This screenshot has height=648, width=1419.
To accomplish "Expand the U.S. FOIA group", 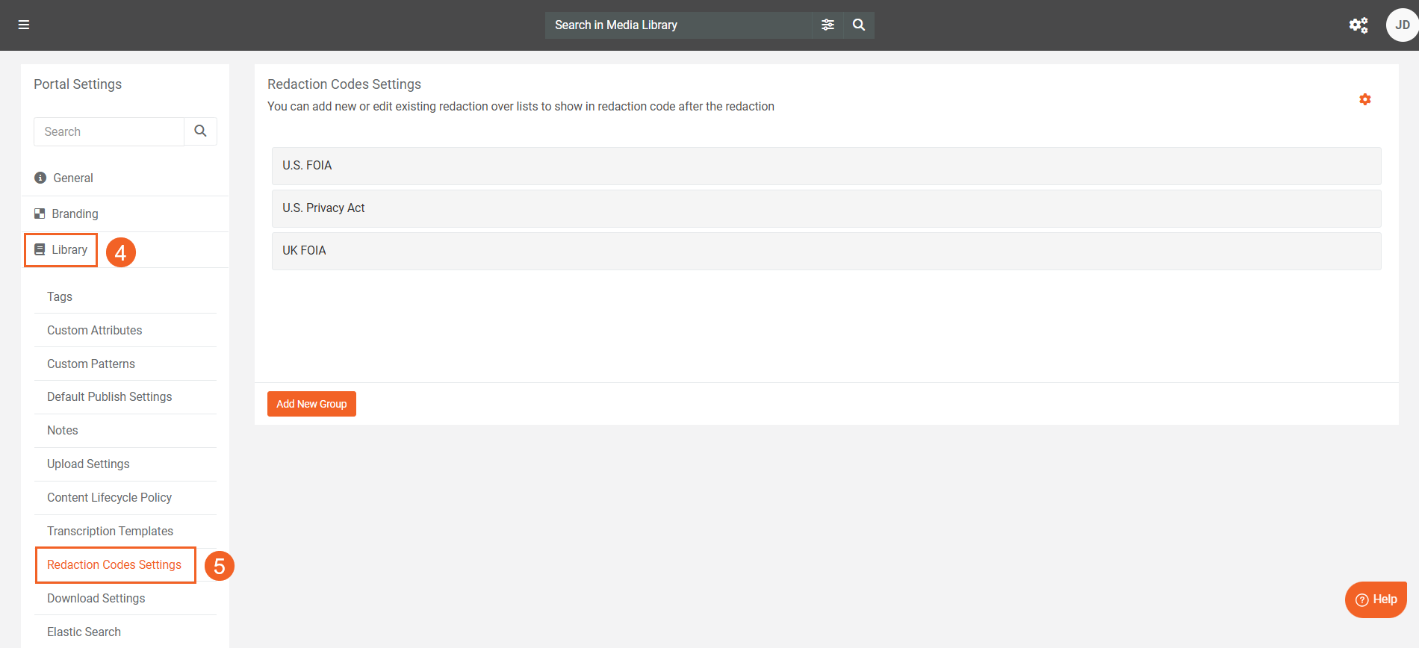I will click(826, 166).
